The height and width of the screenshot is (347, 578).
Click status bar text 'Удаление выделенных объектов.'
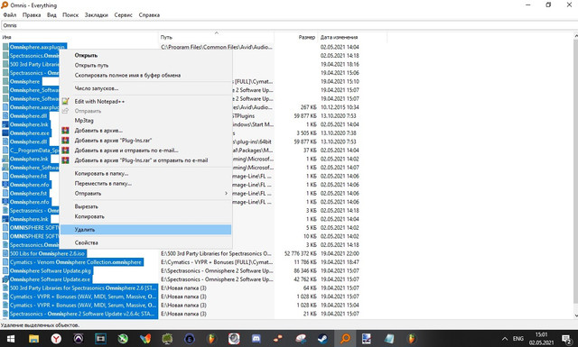[40, 325]
